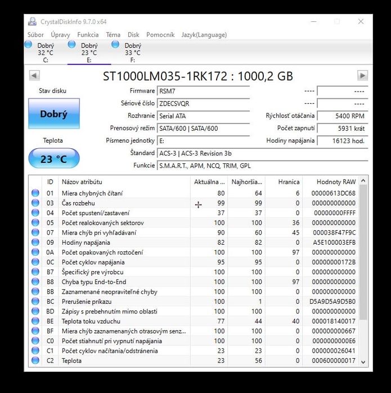Click scrollbar up arrow in attribute list
The height and width of the screenshot is (393, 391).
pyautogui.click(x=363, y=180)
